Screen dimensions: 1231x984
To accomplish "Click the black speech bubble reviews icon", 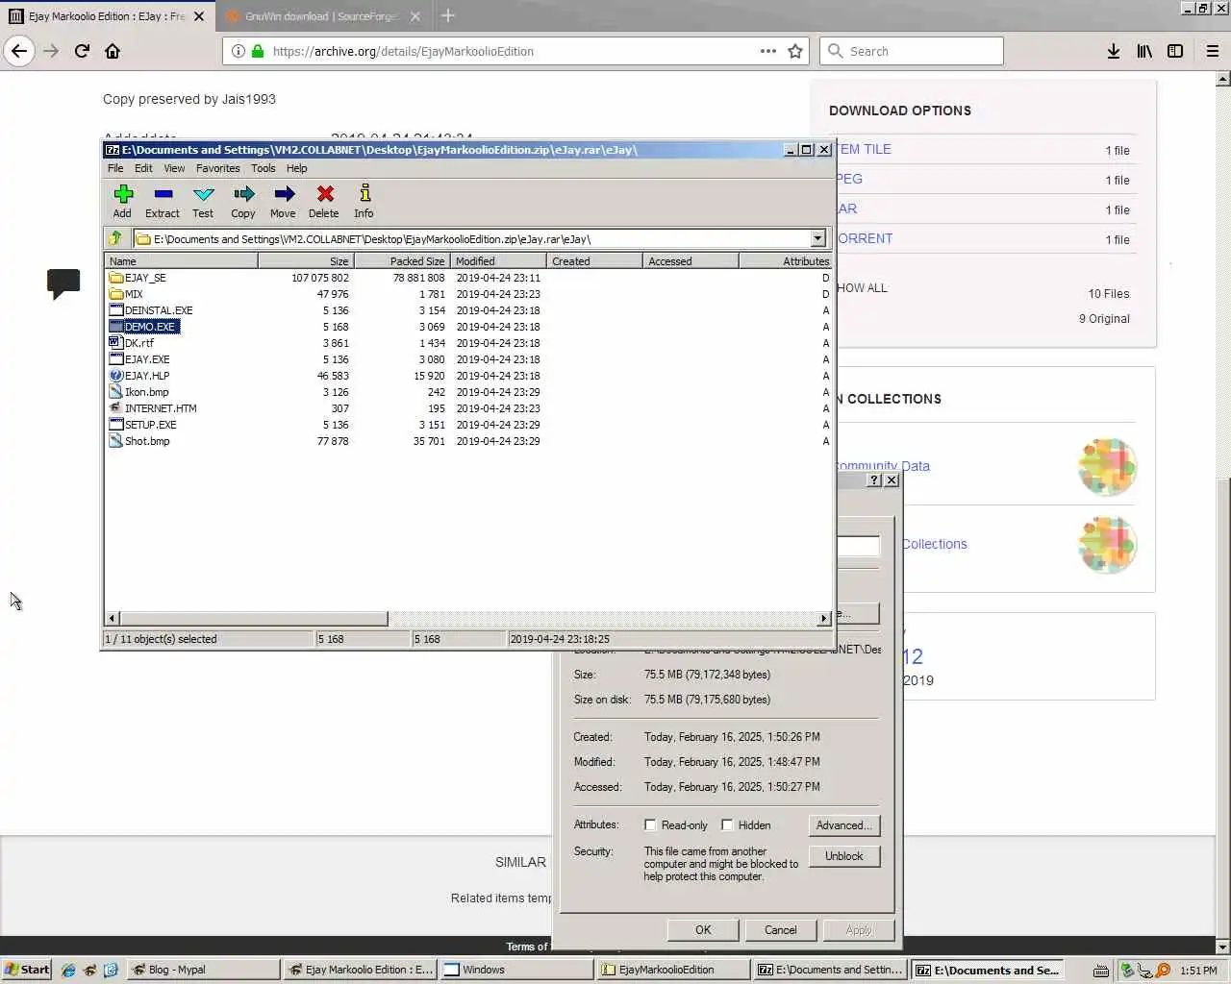I will point(63,283).
